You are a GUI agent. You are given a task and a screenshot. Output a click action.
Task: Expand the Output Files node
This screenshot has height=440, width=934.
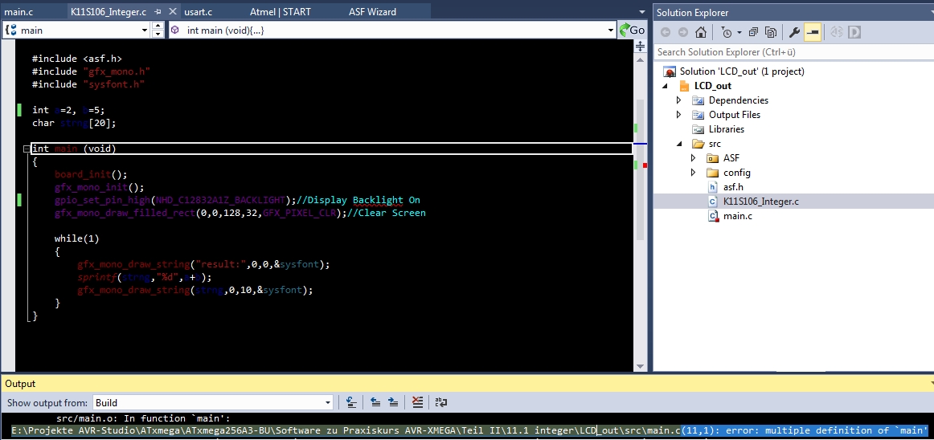(x=678, y=114)
